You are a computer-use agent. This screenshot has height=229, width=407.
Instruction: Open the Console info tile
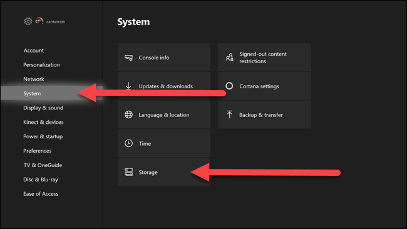pyautogui.click(x=164, y=58)
